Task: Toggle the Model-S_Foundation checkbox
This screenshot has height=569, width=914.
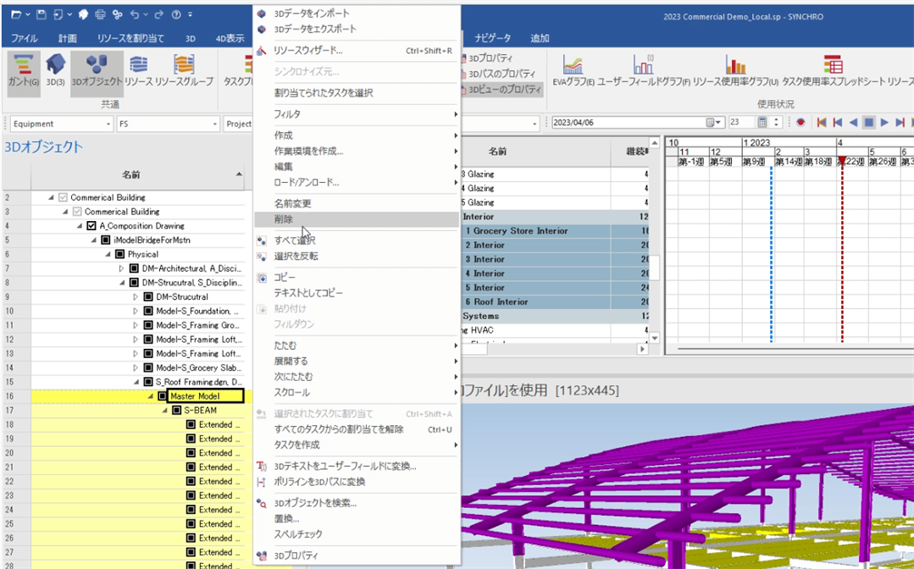Action: (x=147, y=311)
